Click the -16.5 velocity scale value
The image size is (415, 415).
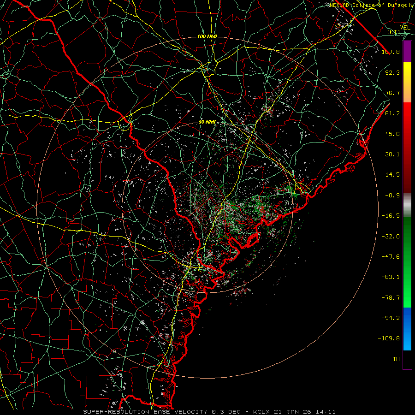click(x=391, y=216)
